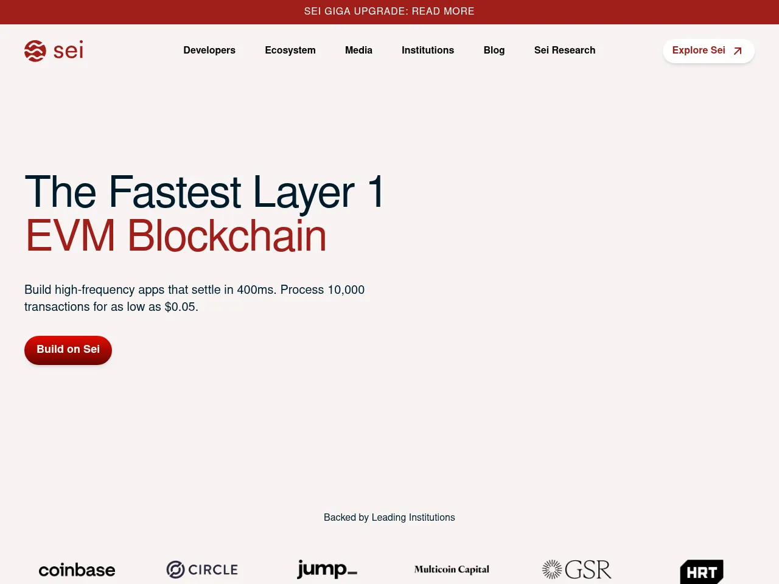Open the Developers navigation menu
This screenshot has height=584, width=779.
tap(209, 50)
